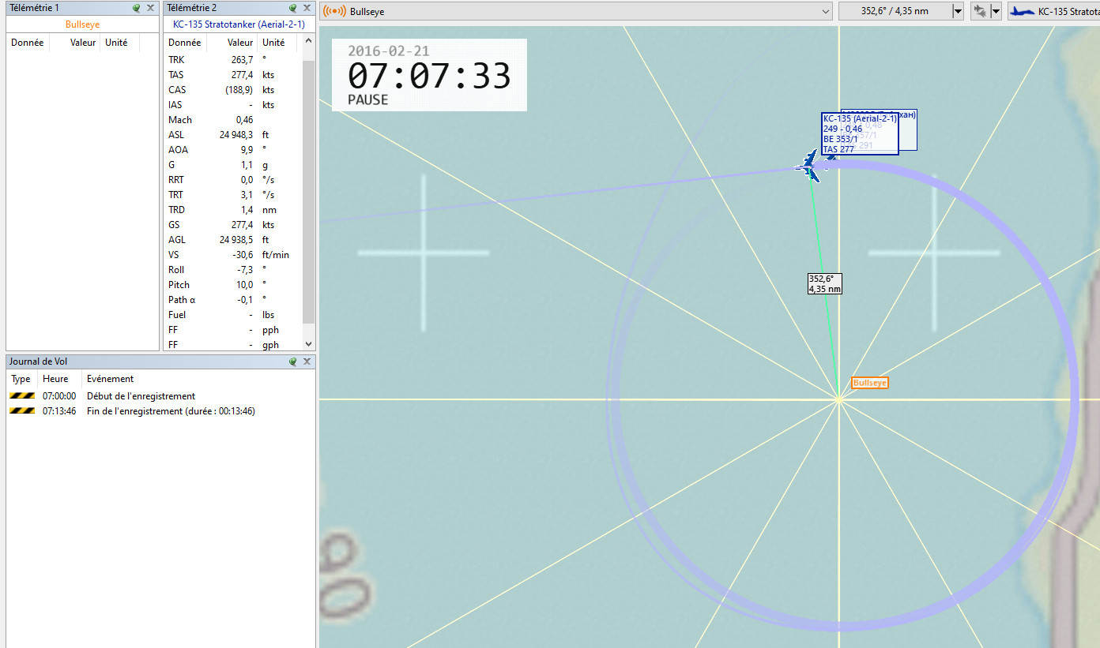Image resolution: width=1100 pixels, height=648 pixels.
Task: Close the Télémétrie 1 panel
Action: [x=150, y=8]
